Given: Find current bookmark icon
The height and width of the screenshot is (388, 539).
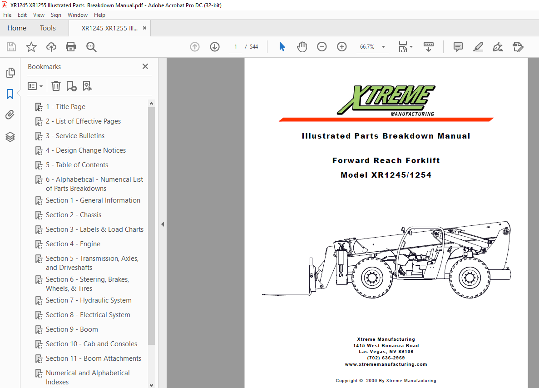Looking at the screenshot, I should click(x=87, y=86).
